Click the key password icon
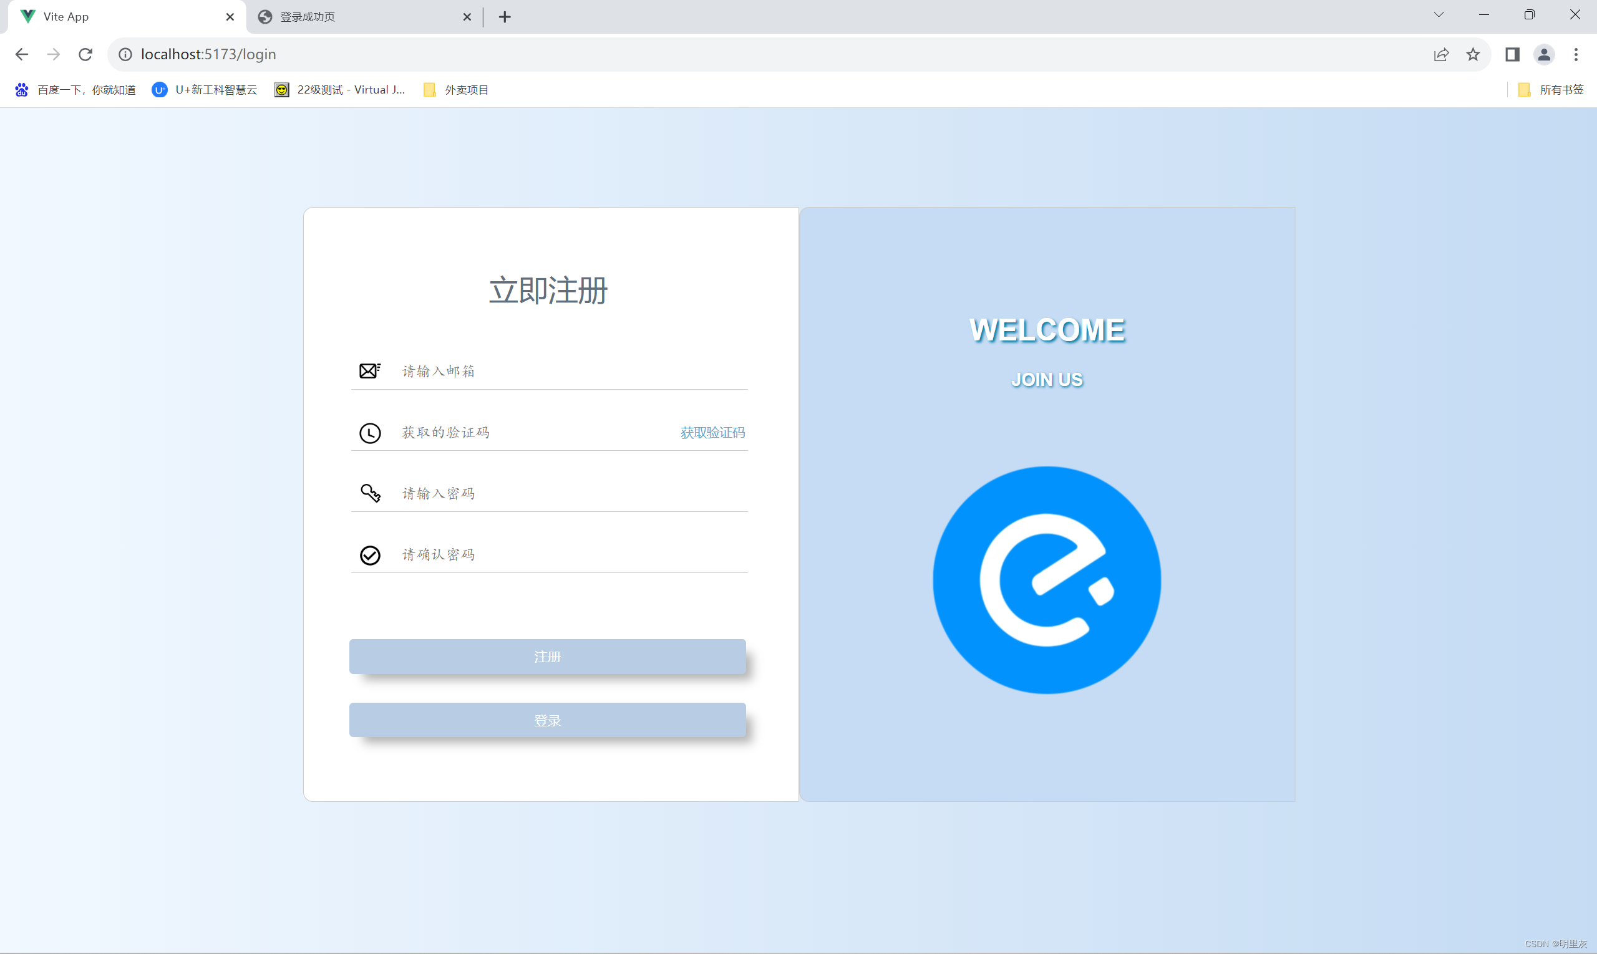 coord(370,493)
